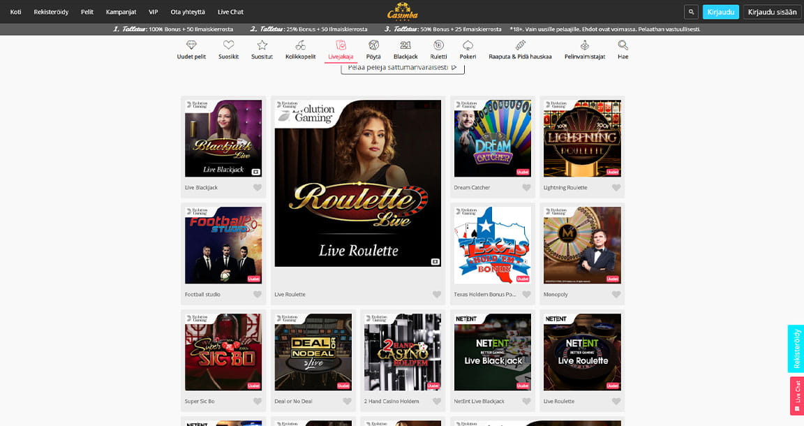Click the Lightning Roulette title text
The width and height of the screenshot is (804, 426).
point(565,188)
